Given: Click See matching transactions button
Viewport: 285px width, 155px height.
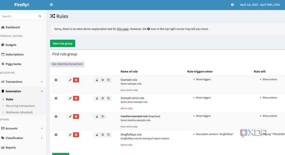Looking at the screenshot, I should point(67,64).
